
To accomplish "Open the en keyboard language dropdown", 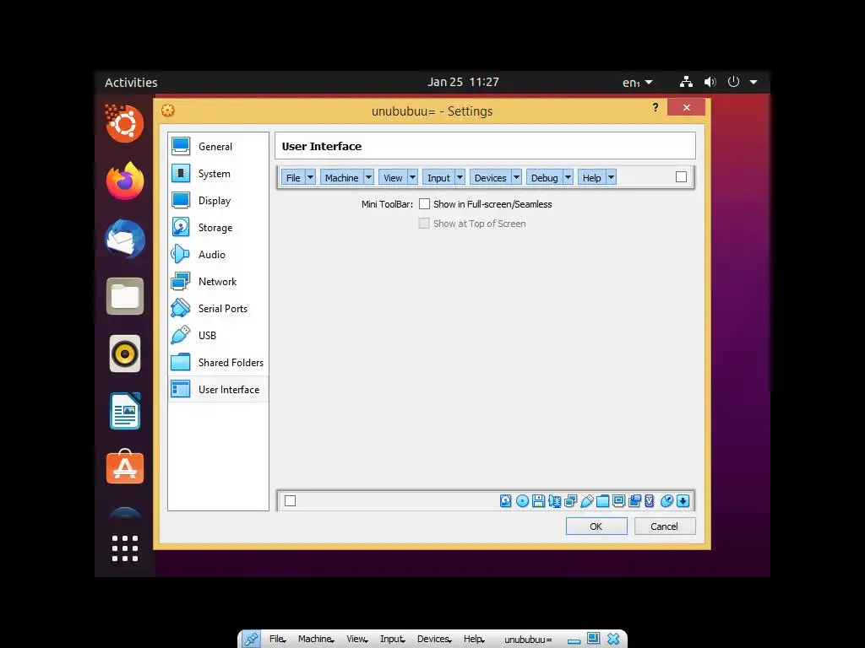I will [x=637, y=83].
